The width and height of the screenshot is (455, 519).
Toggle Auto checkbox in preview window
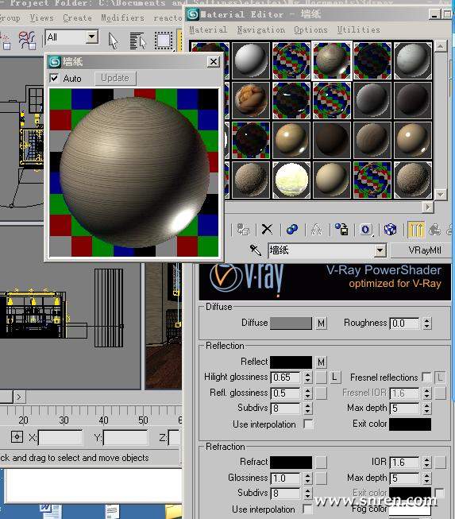(53, 78)
